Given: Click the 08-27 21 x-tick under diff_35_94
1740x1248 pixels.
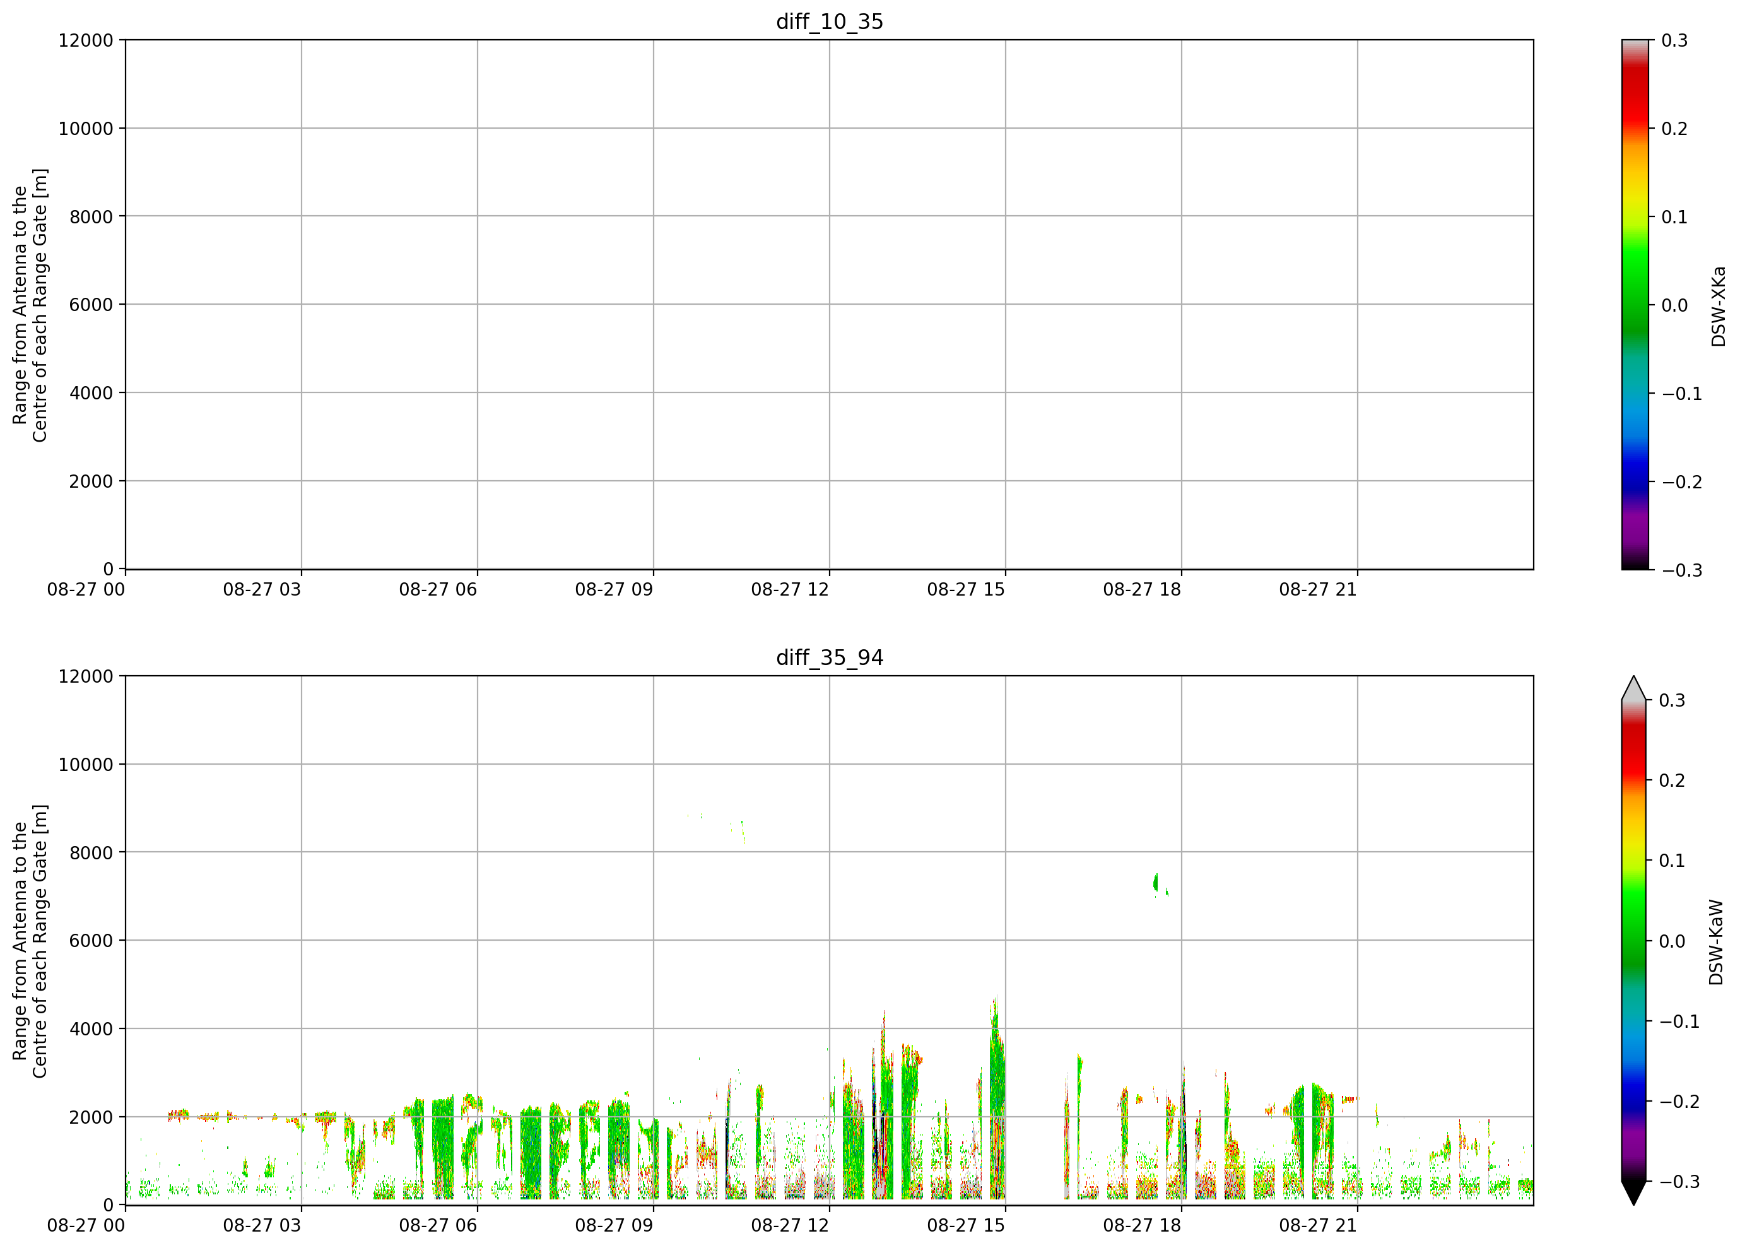Looking at the screenshot, I should pyautogui.click(x=1318, y=1225).
